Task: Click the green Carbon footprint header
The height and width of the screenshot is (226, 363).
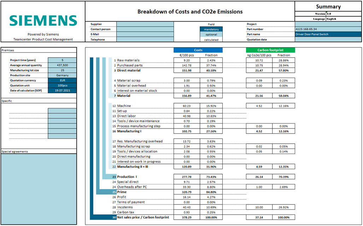Action: click(x=270, y=50)
